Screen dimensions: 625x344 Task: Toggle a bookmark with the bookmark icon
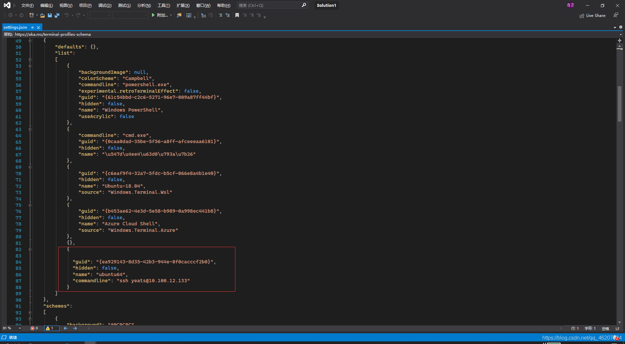(237, 15)
